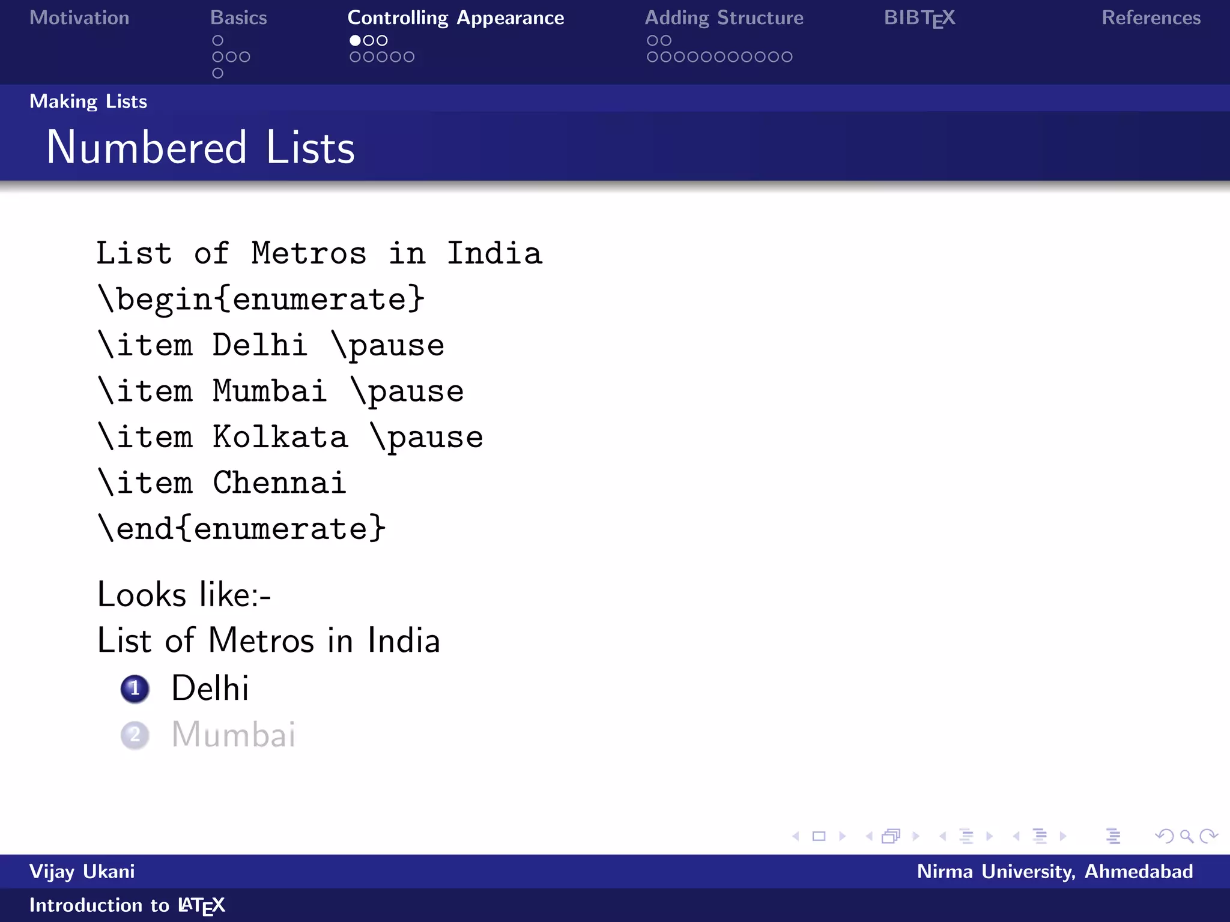Click the subsection navigation lines icon
The image size is (1230, 922).
(966, 836)
